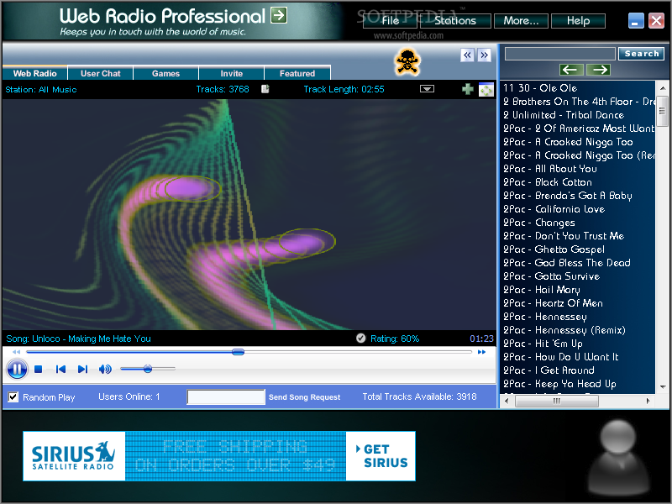Click the double right chevron button
Viewport: 672px width, 504px height.
(485, 55)
